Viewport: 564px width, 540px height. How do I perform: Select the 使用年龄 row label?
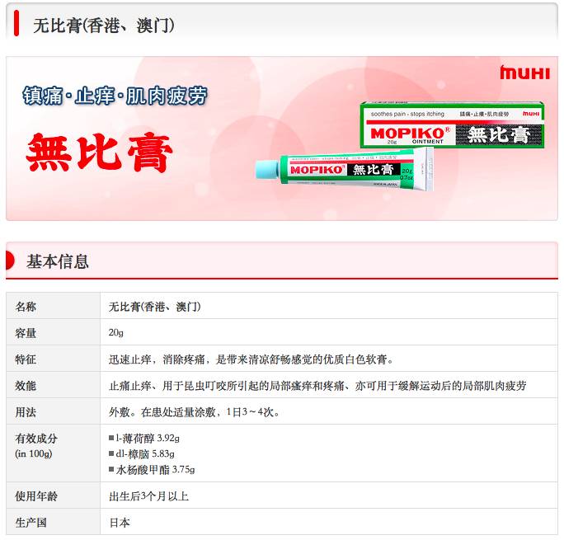click(36, 496)
